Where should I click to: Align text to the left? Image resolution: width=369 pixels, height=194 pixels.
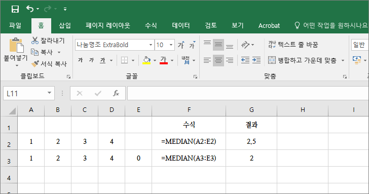207,60
